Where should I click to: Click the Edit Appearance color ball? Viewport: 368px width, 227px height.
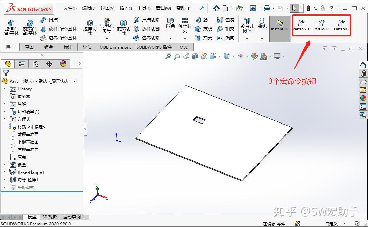click(255, 56)
